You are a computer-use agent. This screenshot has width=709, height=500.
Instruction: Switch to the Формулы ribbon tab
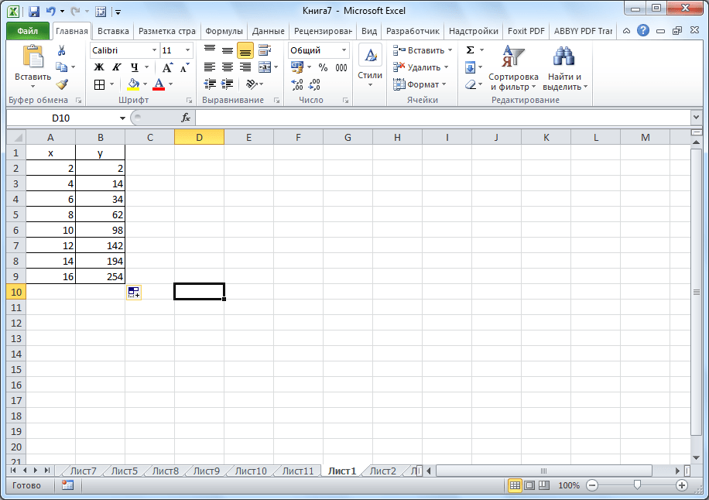pos(224,31)
